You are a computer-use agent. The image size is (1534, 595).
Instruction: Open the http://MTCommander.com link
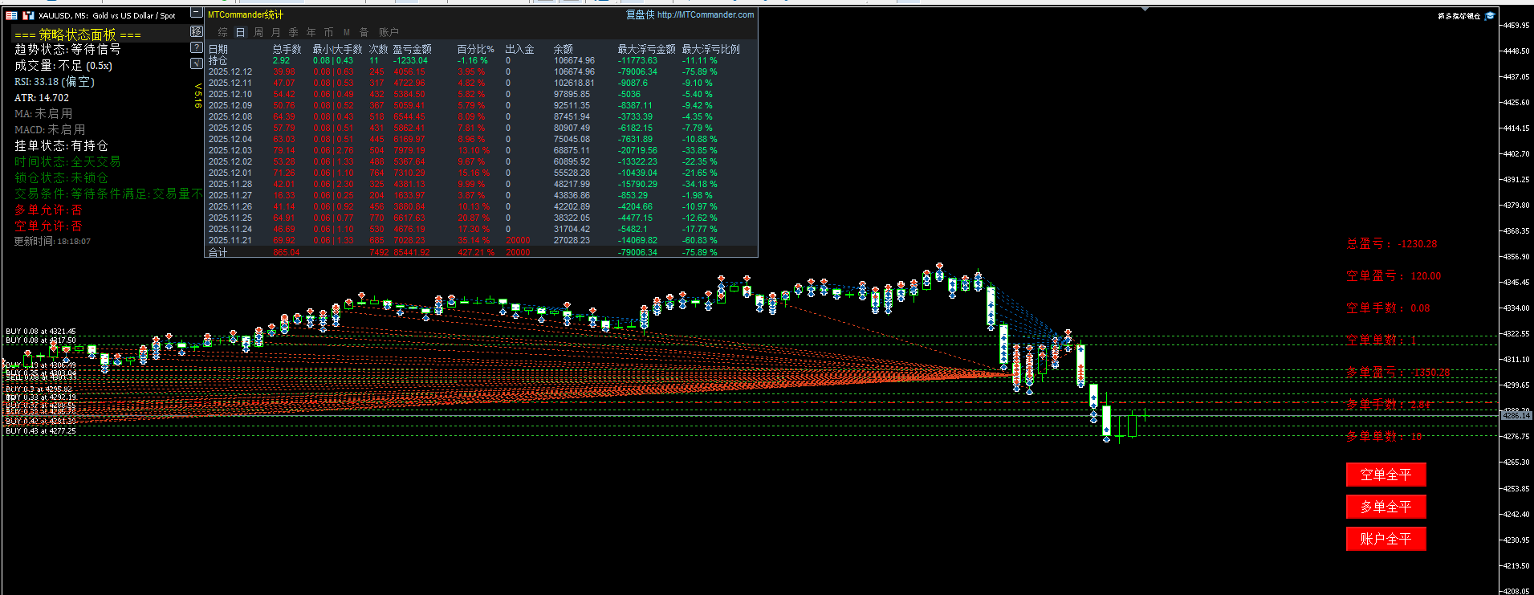(x=706, y=14)
